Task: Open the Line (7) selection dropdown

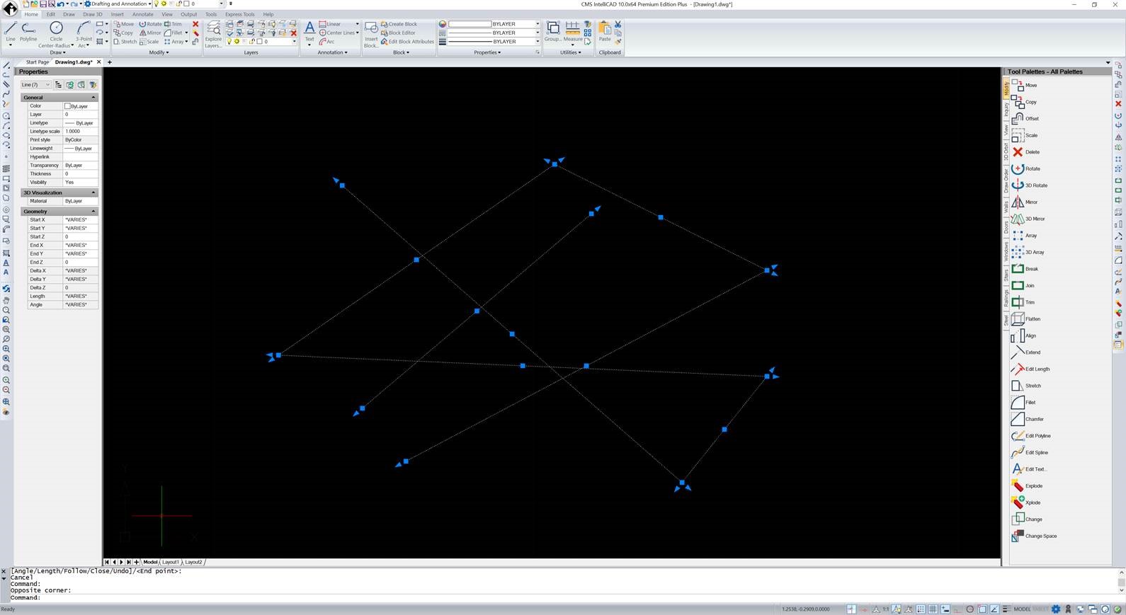Action: point(35,85)
